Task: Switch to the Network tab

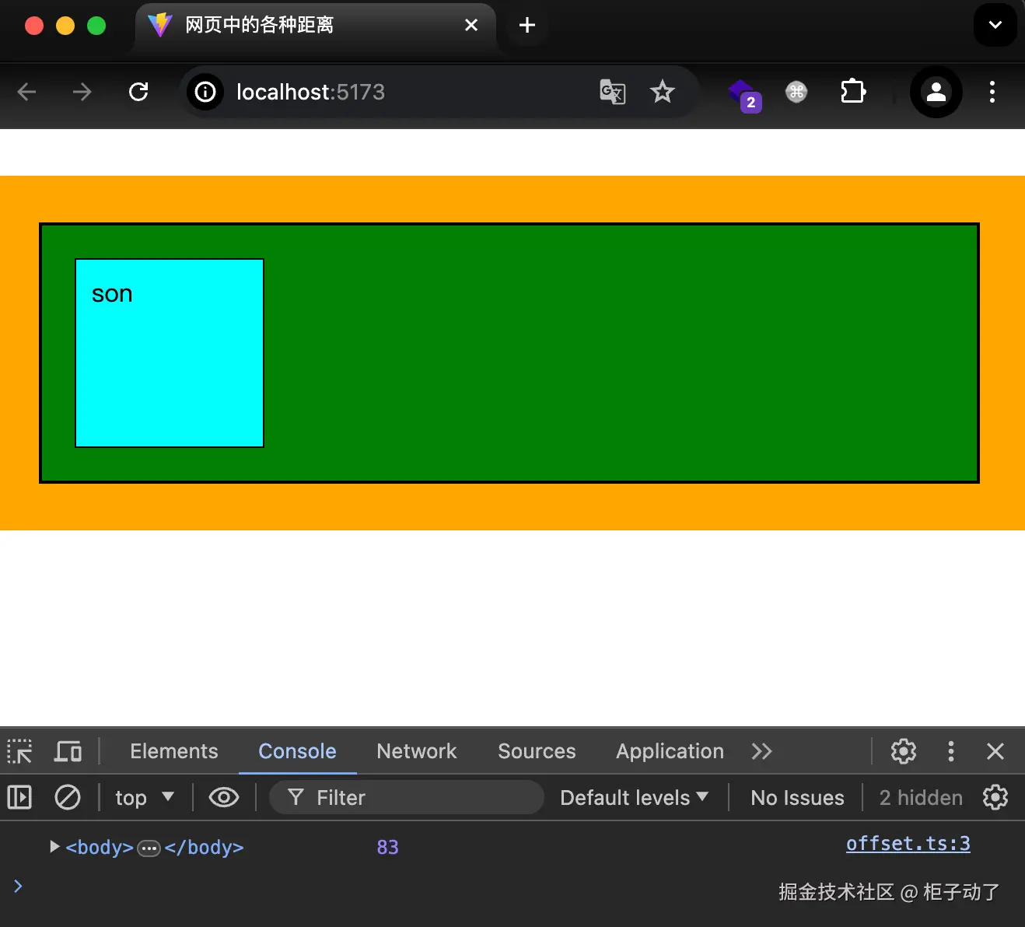Action: tap(417, 751)
